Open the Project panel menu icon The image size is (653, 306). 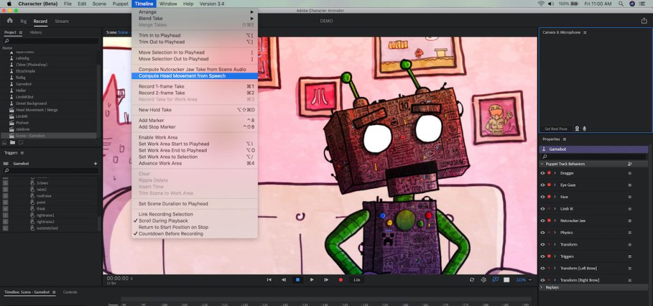click(21, 33)
